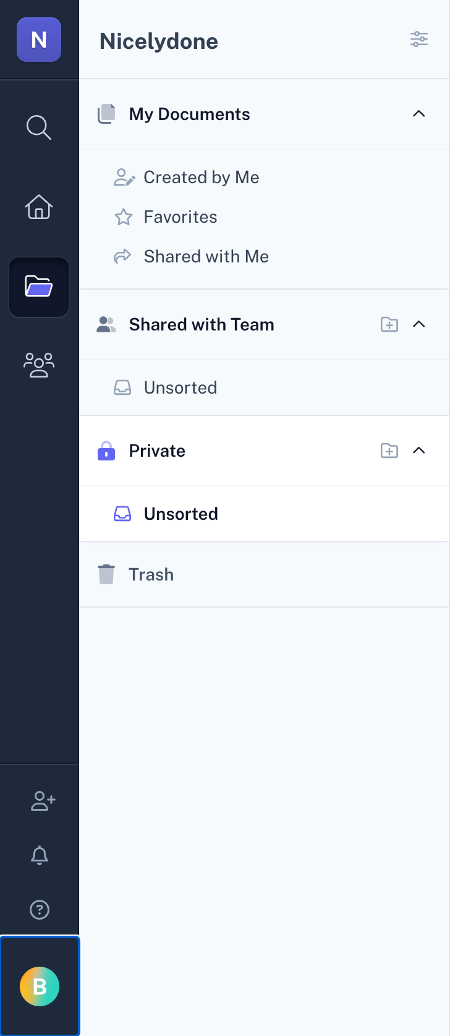450x1036 pixels.
Task: Open the search icon in the sidebar
Action: click(x=39, y=127)
